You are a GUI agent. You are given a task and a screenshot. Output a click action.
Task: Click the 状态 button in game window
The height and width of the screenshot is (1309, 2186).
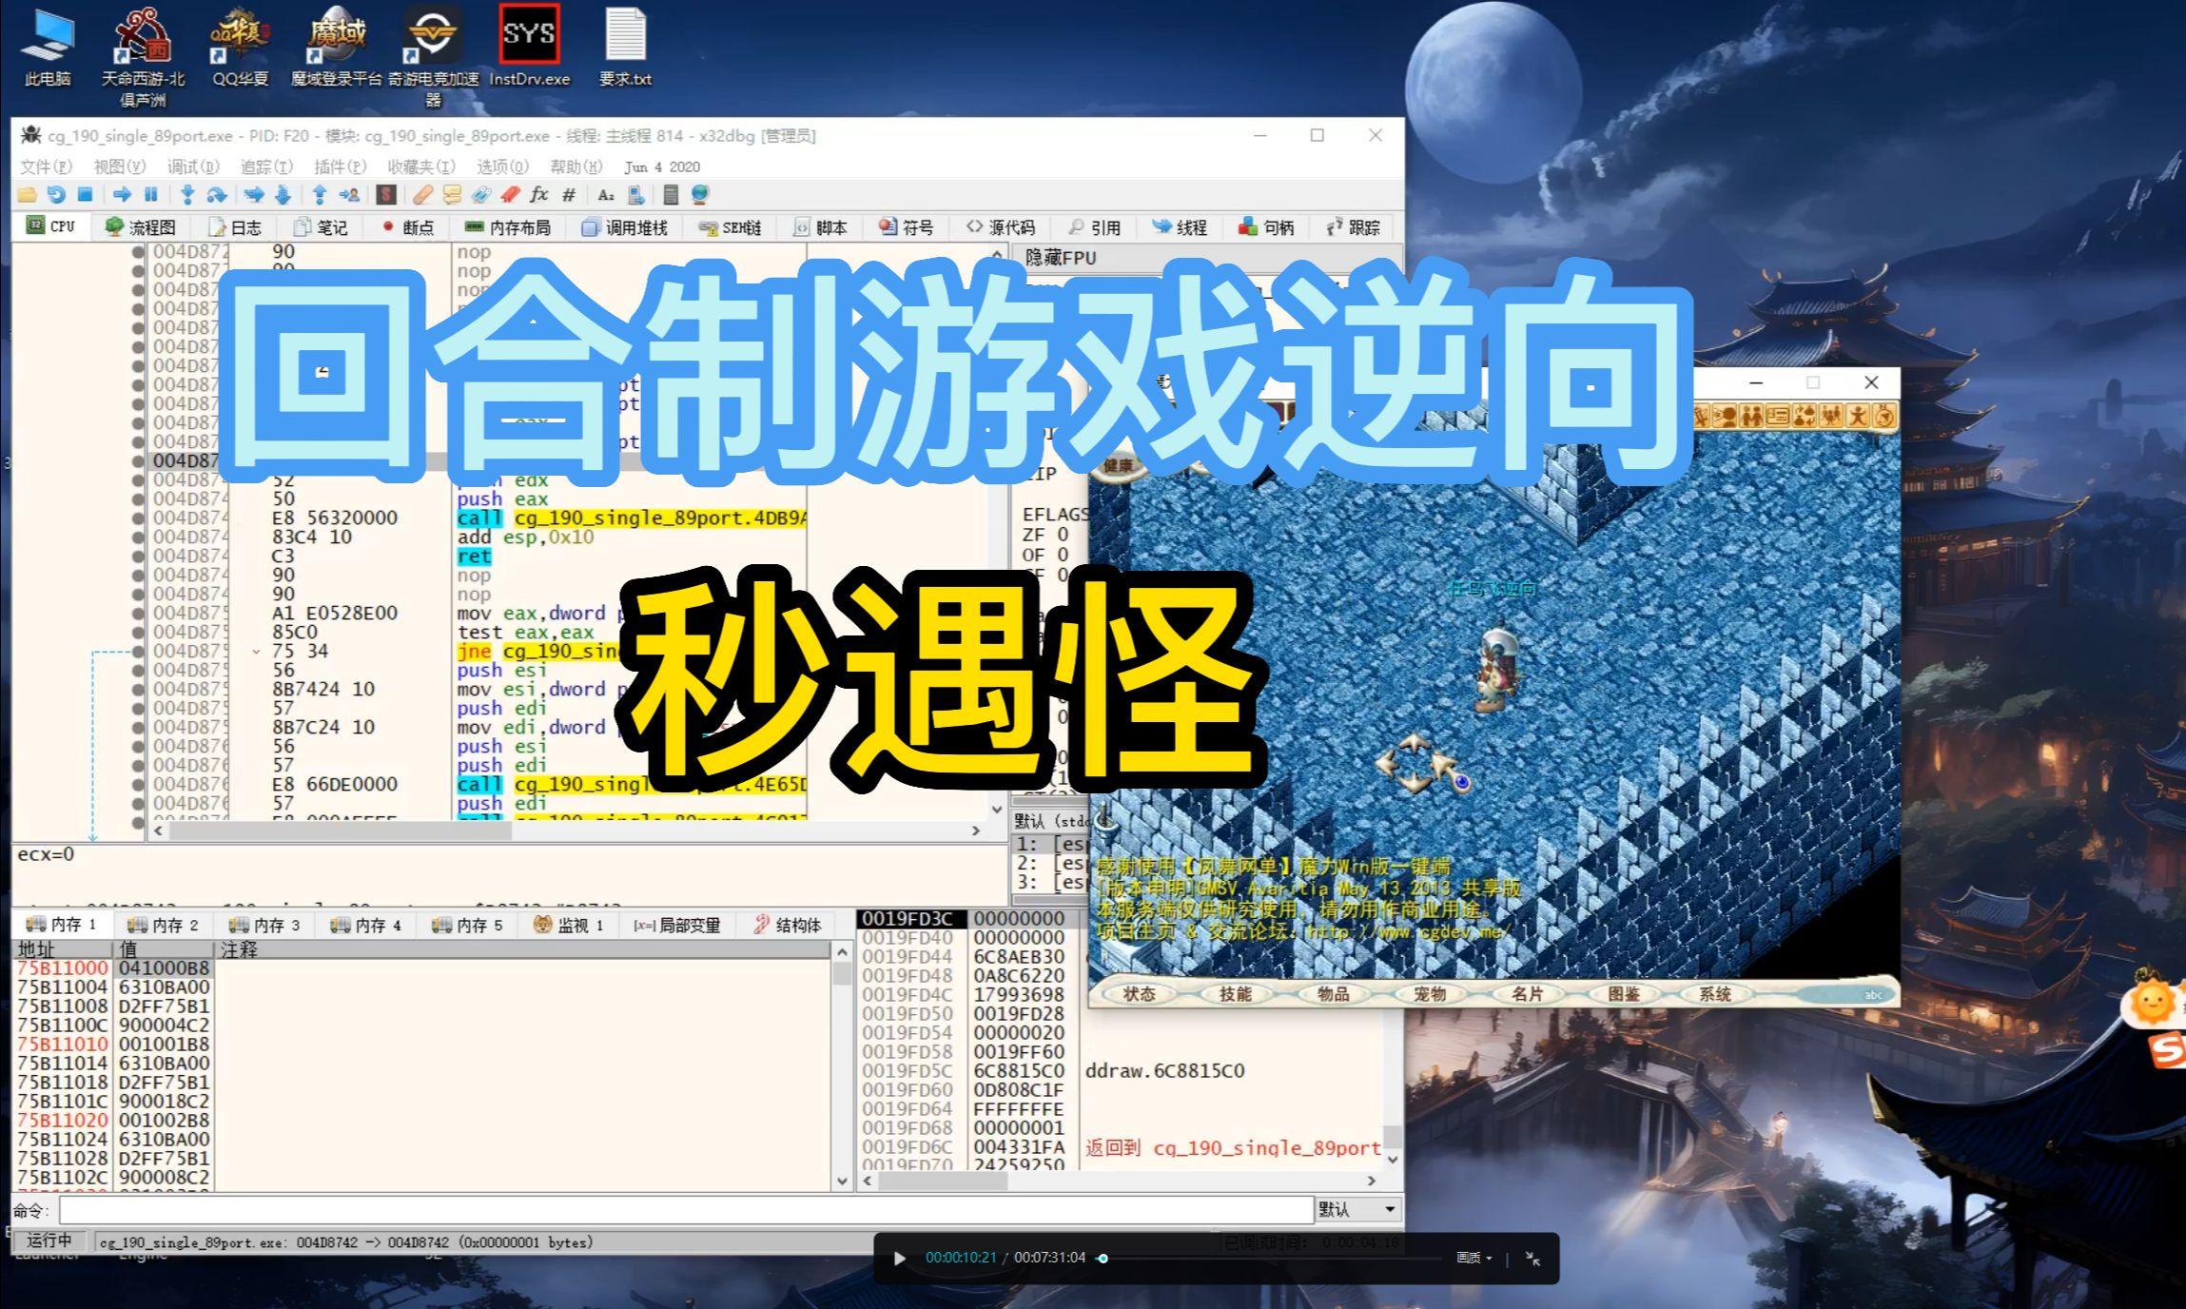point(1139,994)
